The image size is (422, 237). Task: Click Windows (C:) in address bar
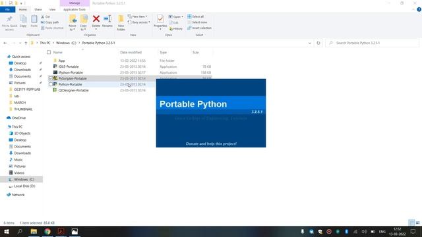click(66, 43)
